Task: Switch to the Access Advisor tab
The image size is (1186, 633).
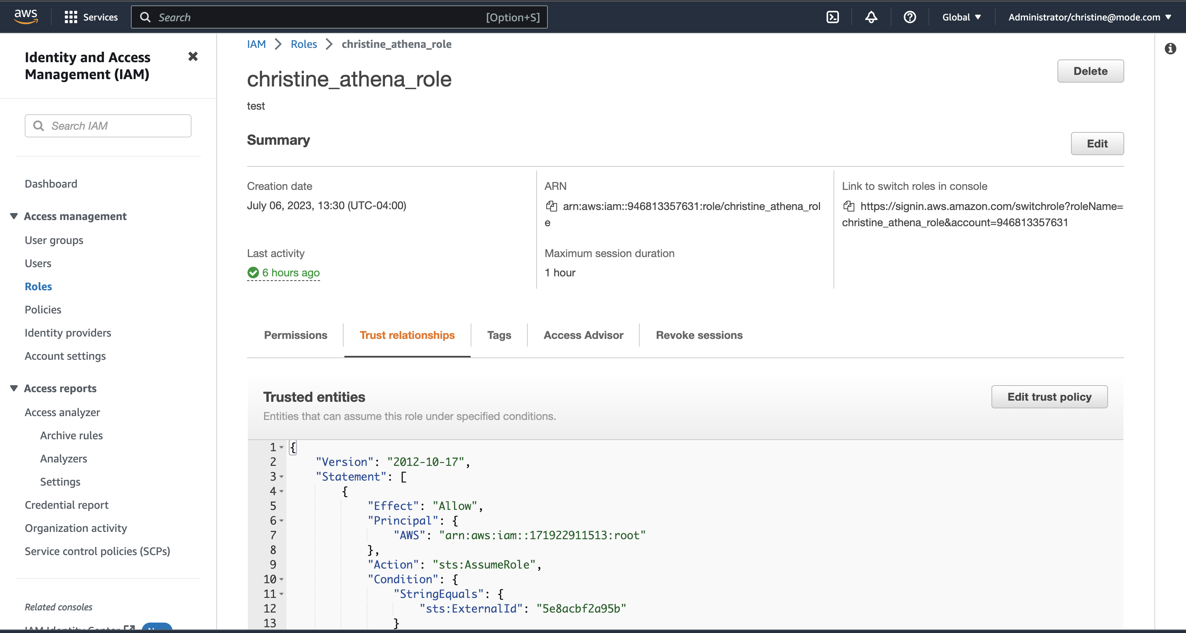Action: pyautogui.click(x=583, y=335)
